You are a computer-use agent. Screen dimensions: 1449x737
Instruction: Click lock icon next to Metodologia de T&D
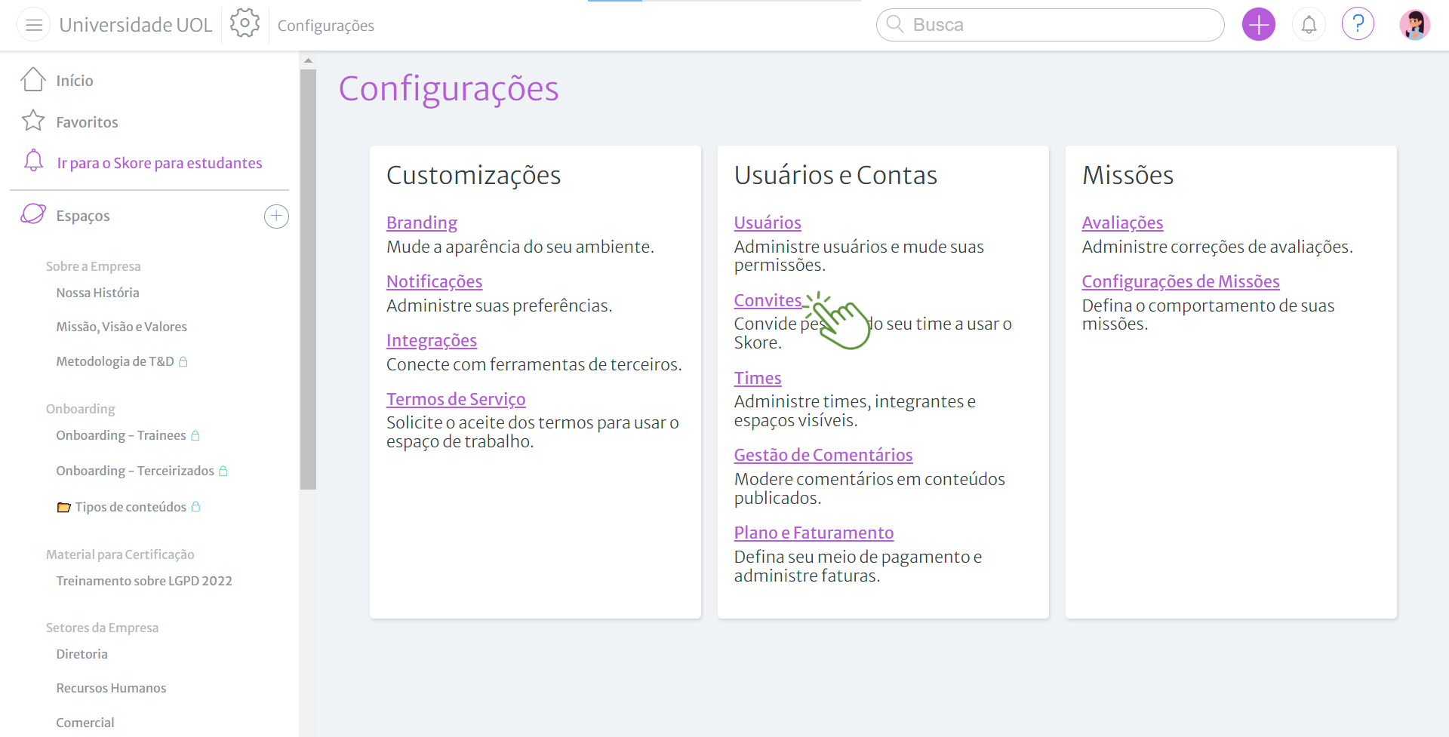click(183, 362)
